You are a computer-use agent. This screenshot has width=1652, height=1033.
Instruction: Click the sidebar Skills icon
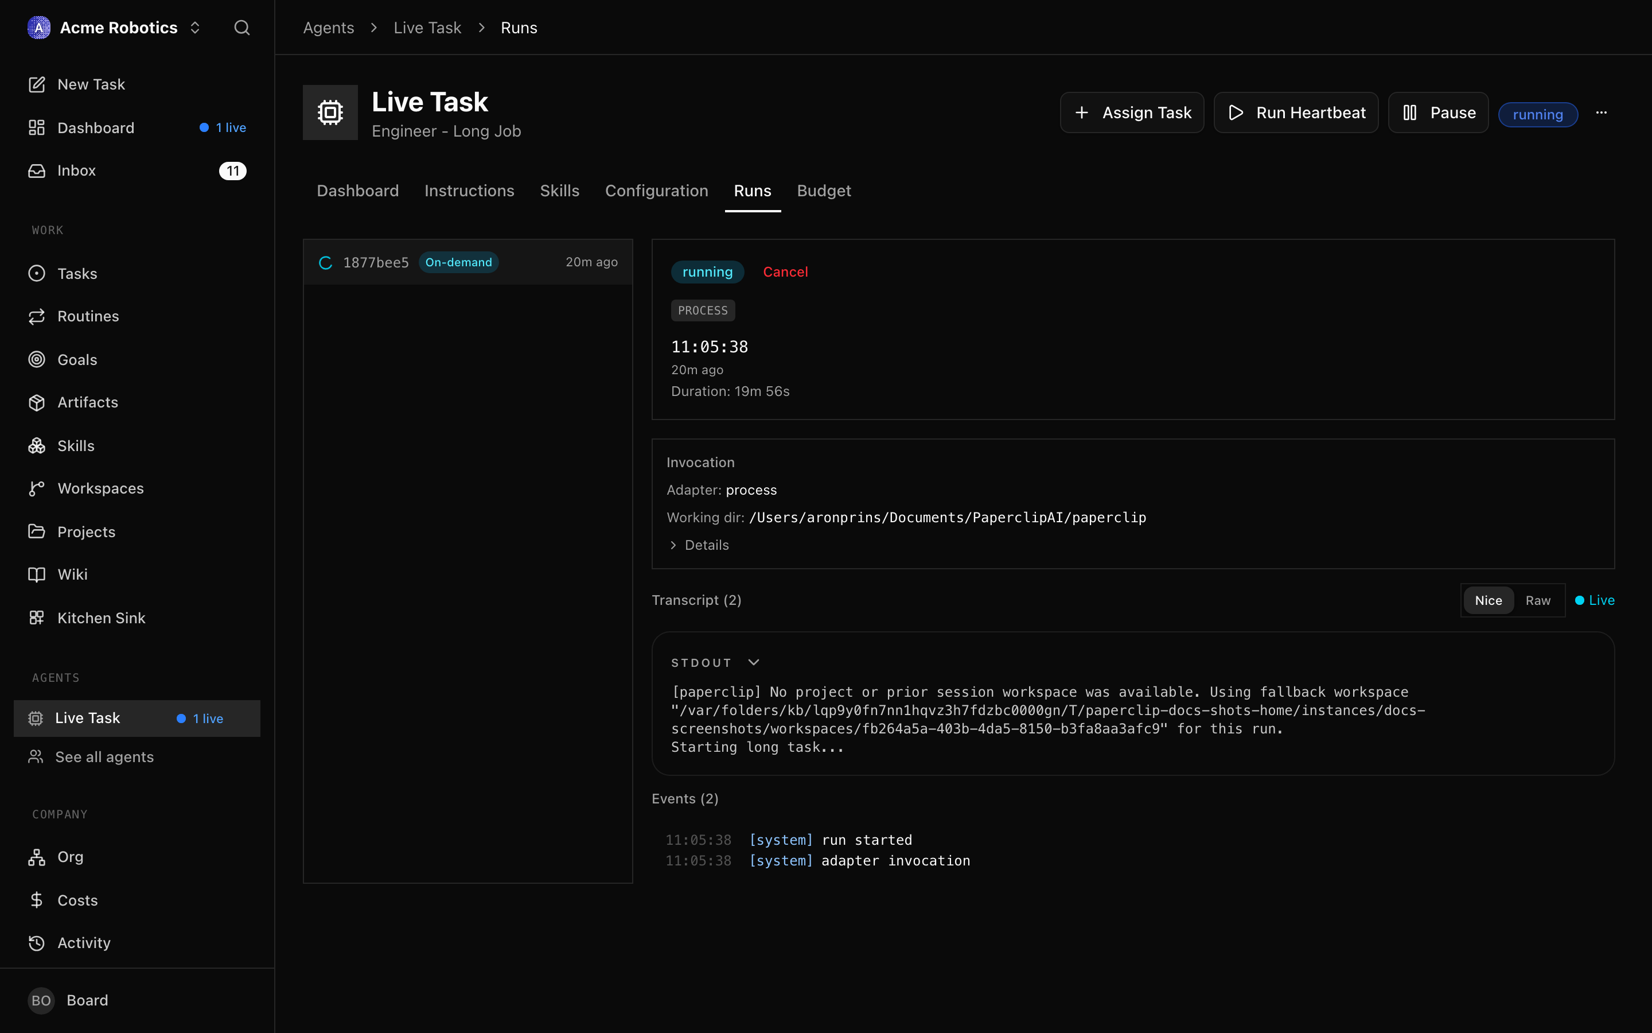click(x=37, y=445)
